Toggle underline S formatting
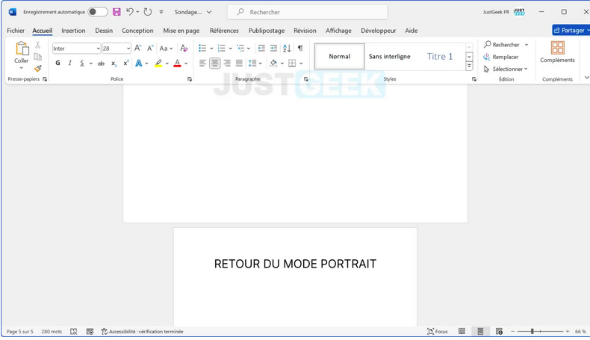The height and width of the screenshot is (340, 590). 82,64
